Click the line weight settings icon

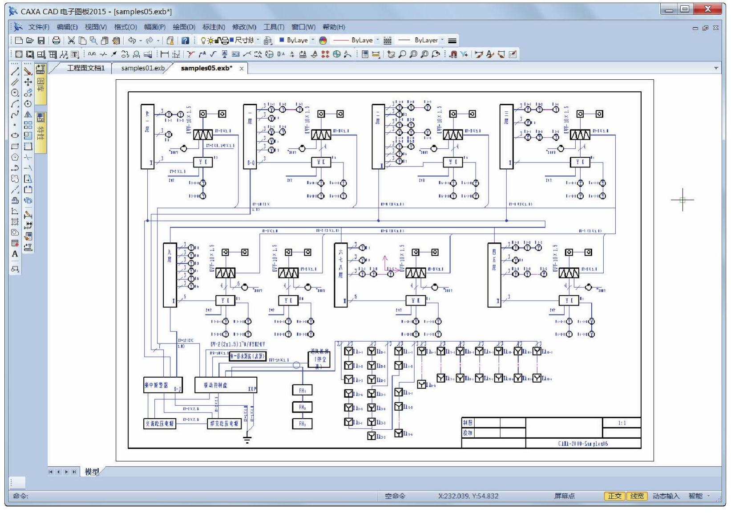click(x=452, y=41)
